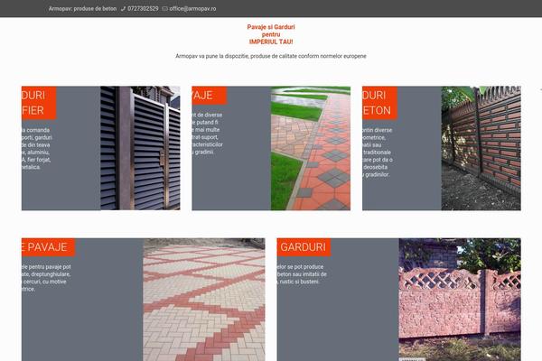Open the brick-pattern concrete fence photo
Screen dimensions: 542x361
(x=481, y=148)
